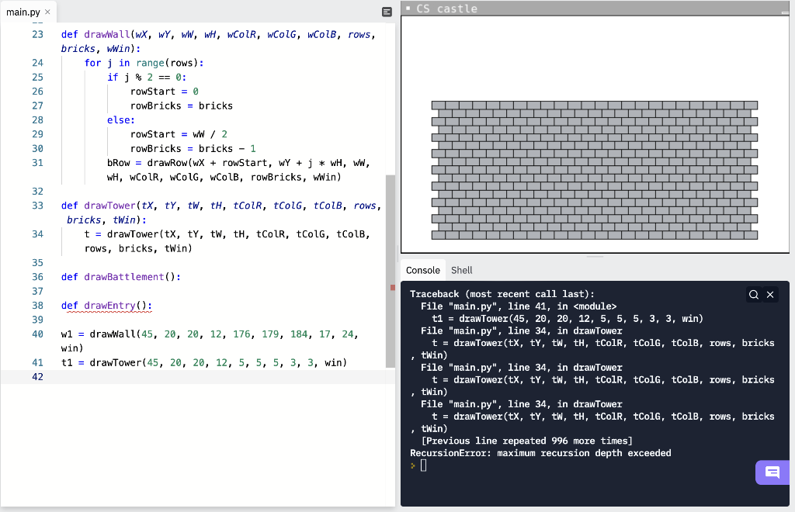Image resolution: width=795 pixels, height=512 pixels.
Task: Click line number 40 in the gutter
Action: click(x=37, y=334)
